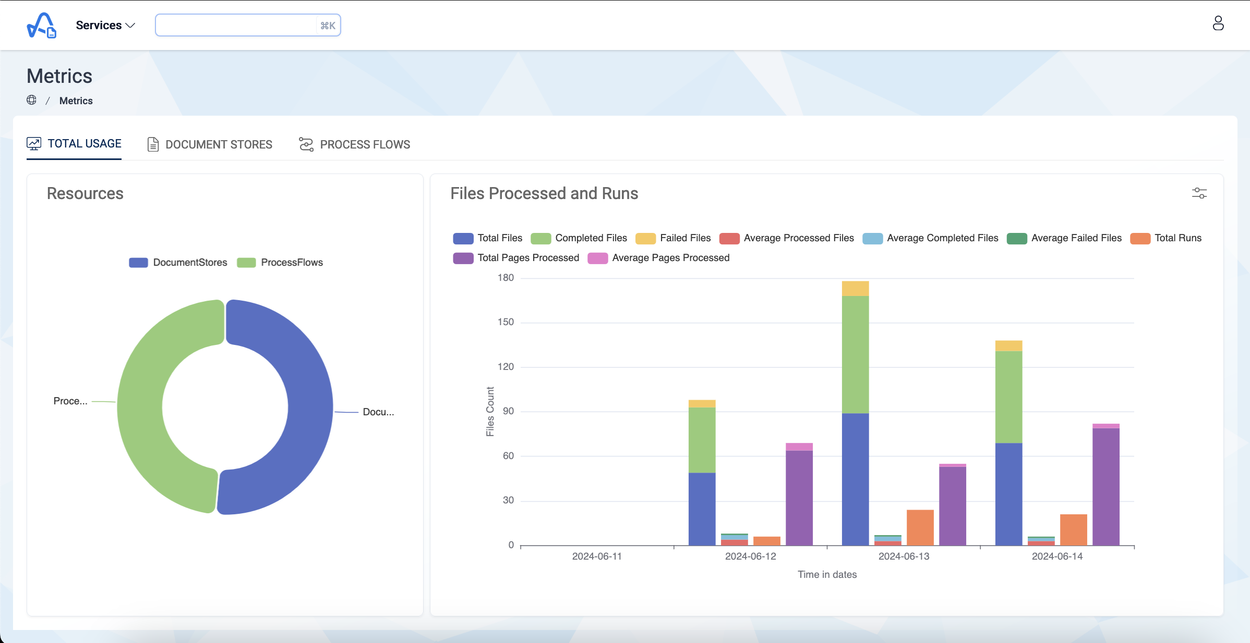The width and height of the screenshot is (1250, 643).
Task: Switch to the DOCUMENT STORES tab
Action: coord(210,144)
